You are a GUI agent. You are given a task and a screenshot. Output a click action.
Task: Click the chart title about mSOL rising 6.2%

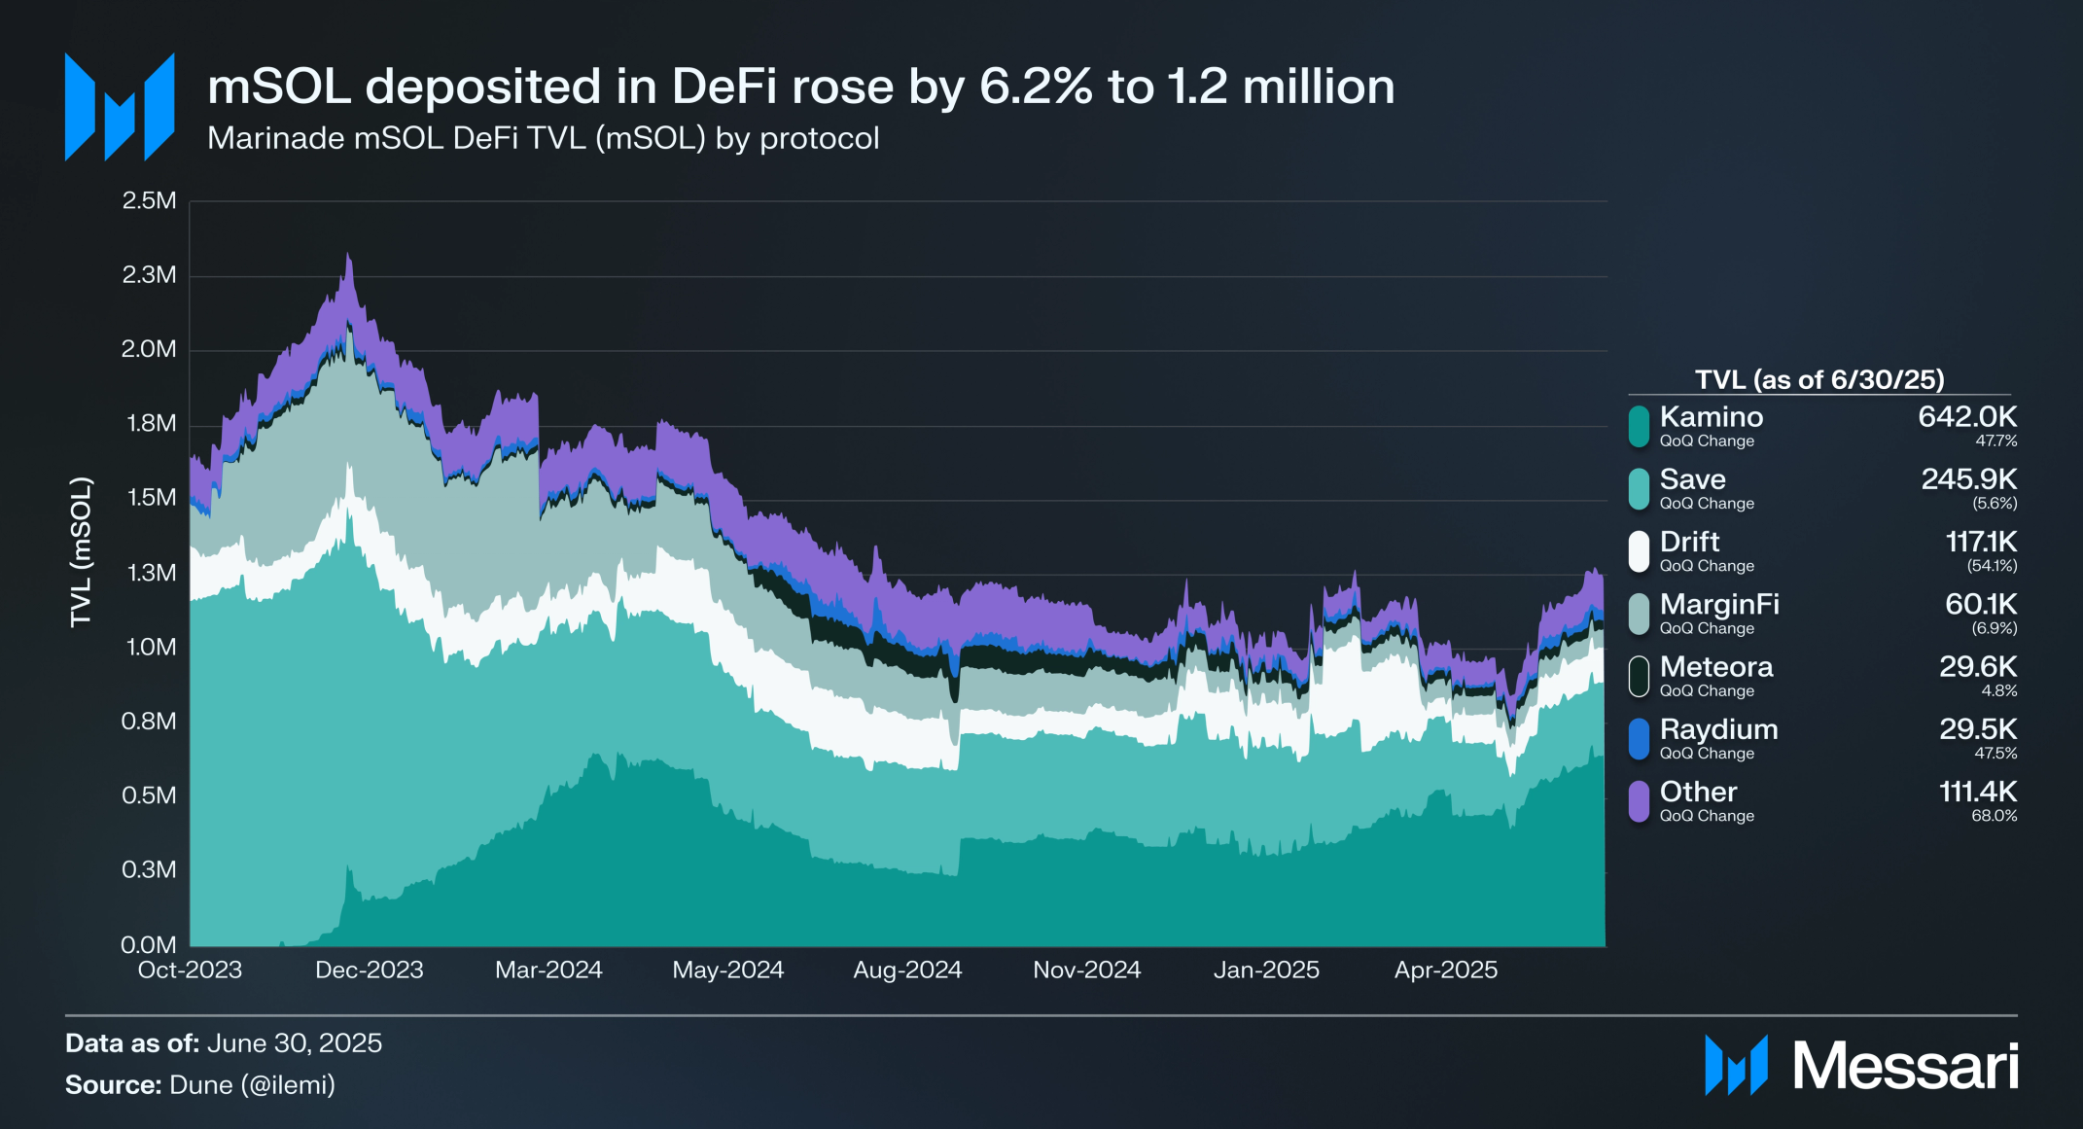click(800, 87)
